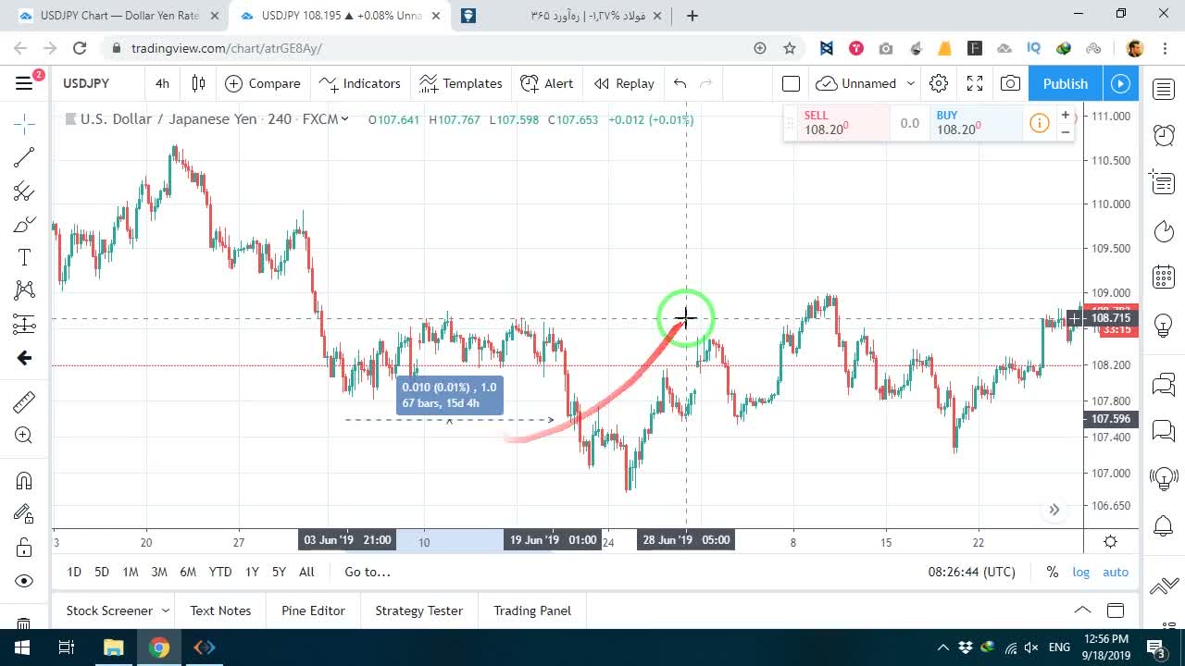Open the select layout square icon
The height and width of the screenshot is (666, 1185).
791,83
